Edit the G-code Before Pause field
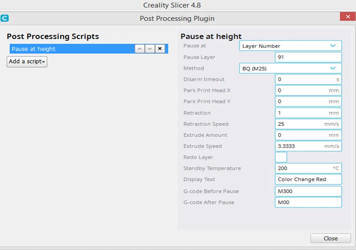The height and width of the screenshot is (250, 356). coord(308,191)
